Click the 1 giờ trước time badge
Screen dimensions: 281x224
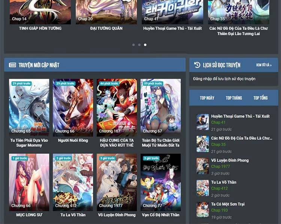coord(19,158)
